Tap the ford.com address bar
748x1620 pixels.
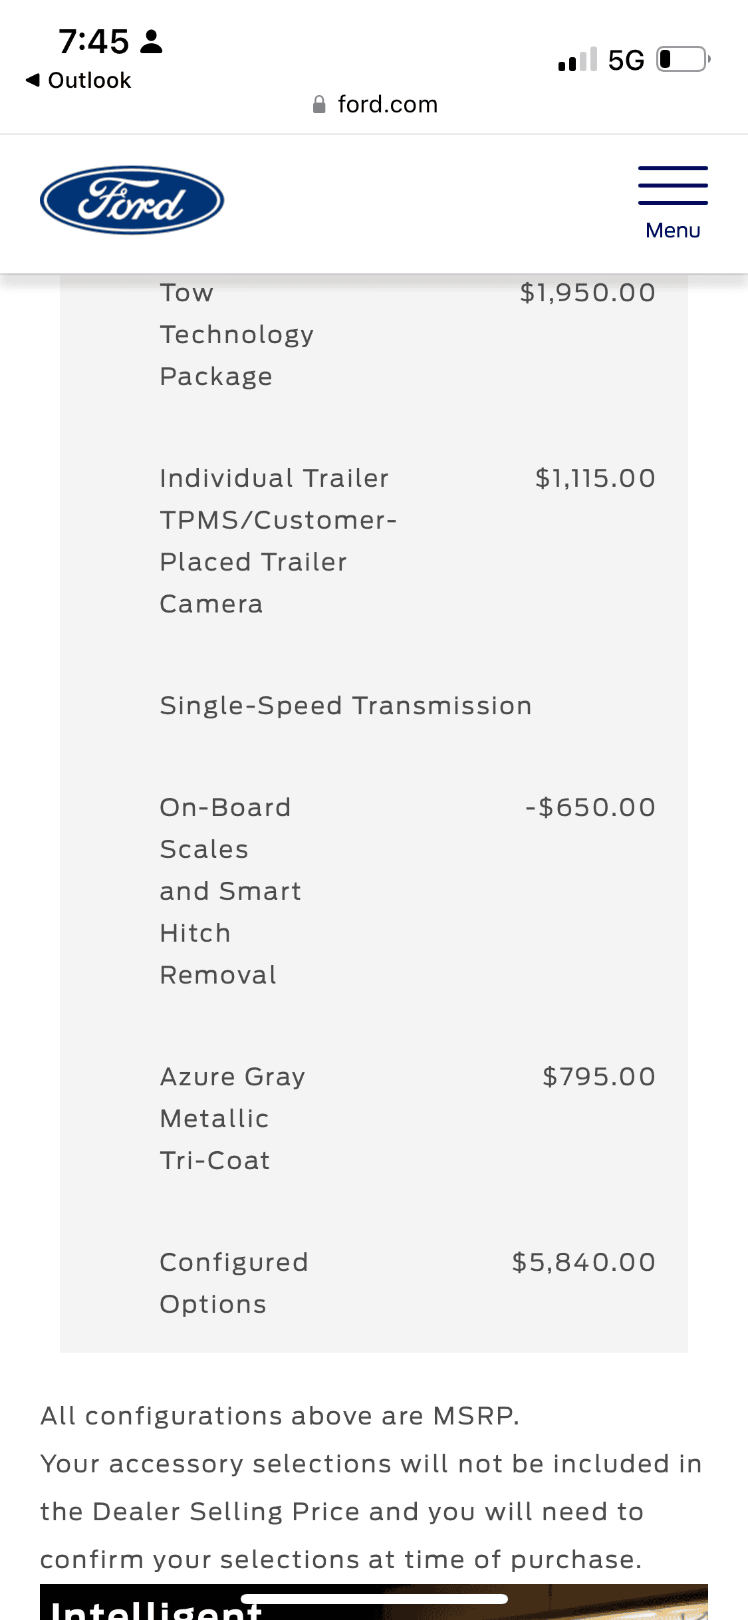pyautogui.click(x=387, y=104)
